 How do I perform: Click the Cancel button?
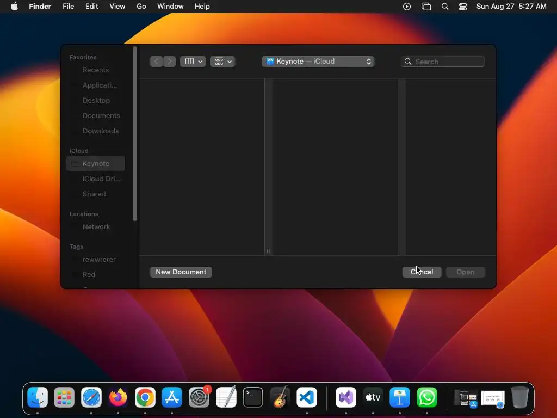point(422,272)
